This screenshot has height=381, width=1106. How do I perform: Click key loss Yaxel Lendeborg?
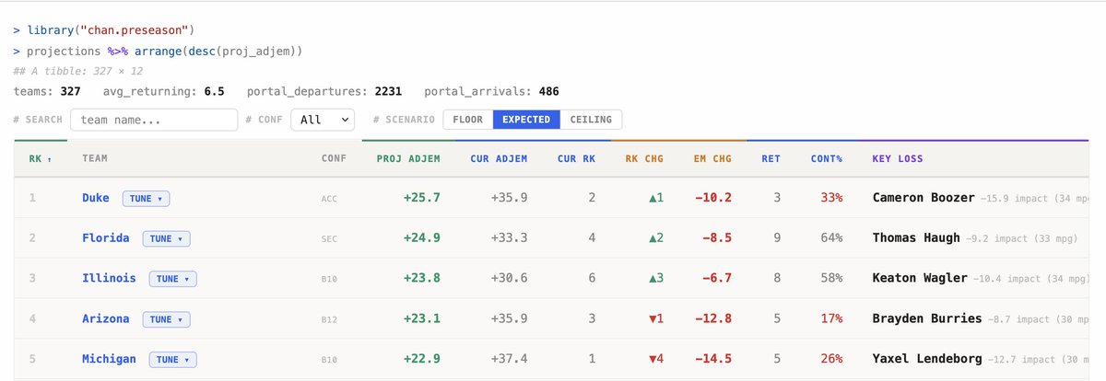click(x=926, y=359)
